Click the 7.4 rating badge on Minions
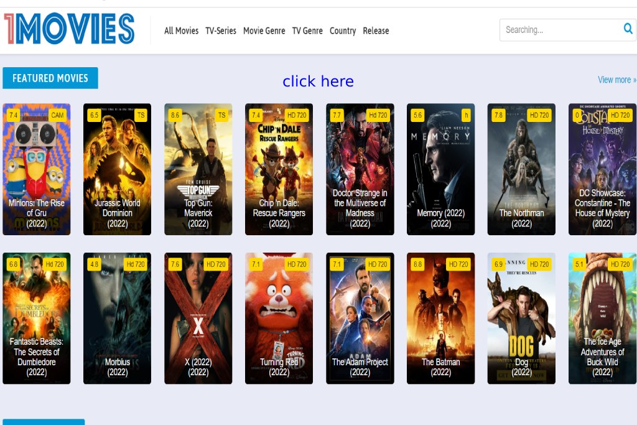Viewport: 637px width, 425px height. coord(14,115)
